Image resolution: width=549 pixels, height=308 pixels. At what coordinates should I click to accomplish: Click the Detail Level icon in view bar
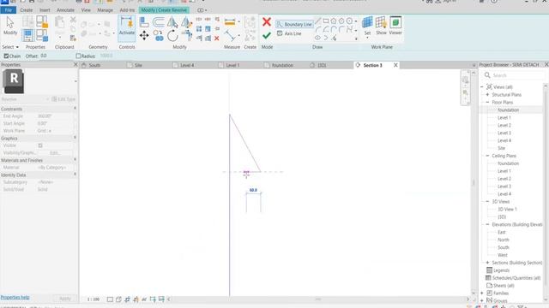(x=110, y=299)
